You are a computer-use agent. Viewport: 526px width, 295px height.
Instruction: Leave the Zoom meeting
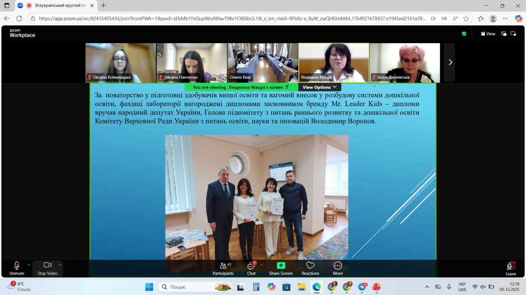tap(510, 269)
